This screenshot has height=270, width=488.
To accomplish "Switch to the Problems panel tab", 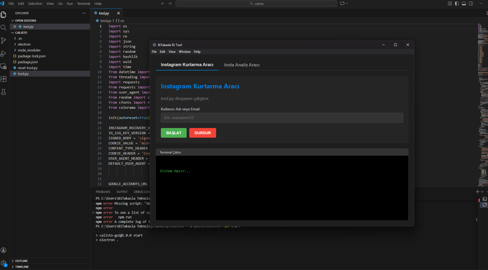I will tap(103, 192).
